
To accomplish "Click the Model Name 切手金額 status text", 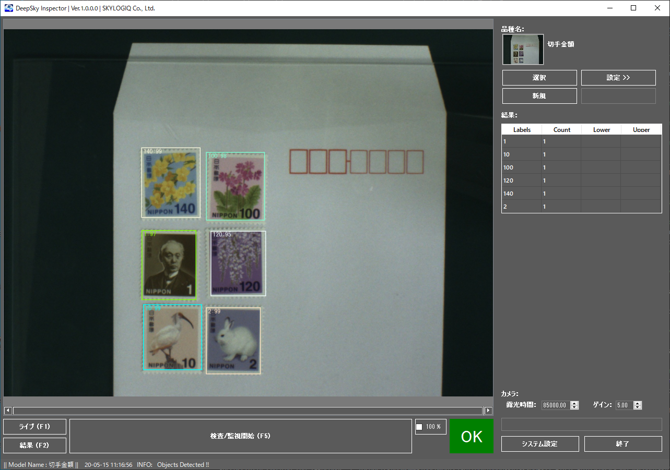I will 41,465.
